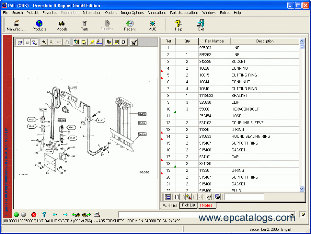
Task: Open the Annotations menu
Action: pos(157,13)
